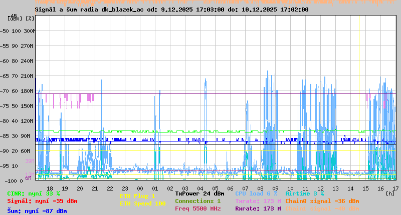Click the 'Txrate: 173 M' legend label
Image resolution: width=401 pixels, height=215 pixels.
(258, 201)
